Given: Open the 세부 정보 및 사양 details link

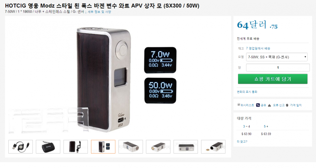Looking at the screenshot, I should pos(99,12).
